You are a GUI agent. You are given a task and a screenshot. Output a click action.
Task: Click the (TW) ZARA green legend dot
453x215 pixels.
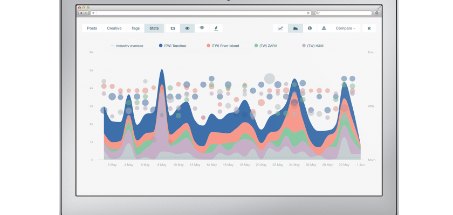pos(256,46)
